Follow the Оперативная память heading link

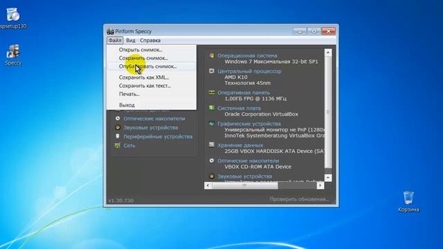(x=244, y=93)
